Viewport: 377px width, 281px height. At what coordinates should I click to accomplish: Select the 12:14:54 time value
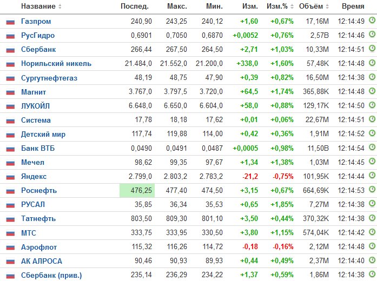tap(351, 148)
